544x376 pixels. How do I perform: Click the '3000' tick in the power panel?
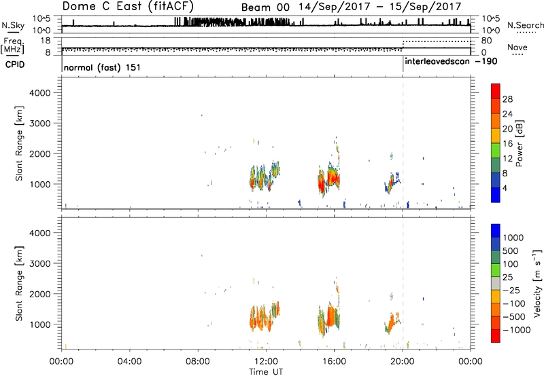39,124
